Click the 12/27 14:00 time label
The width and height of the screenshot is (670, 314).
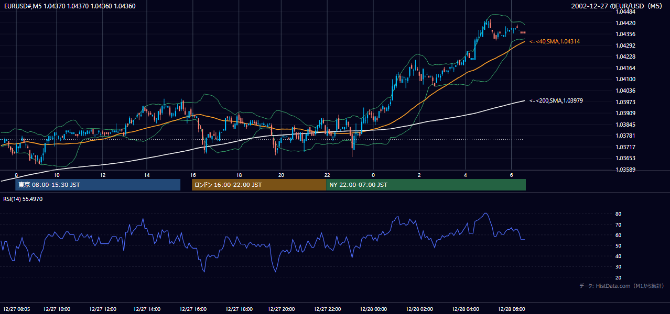pos(147,309)
